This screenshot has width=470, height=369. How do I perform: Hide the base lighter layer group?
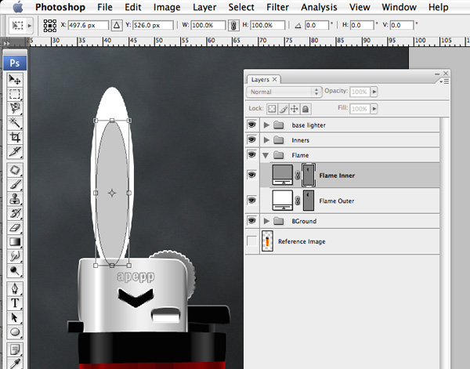pyautogui.click(x=251, y=125)
